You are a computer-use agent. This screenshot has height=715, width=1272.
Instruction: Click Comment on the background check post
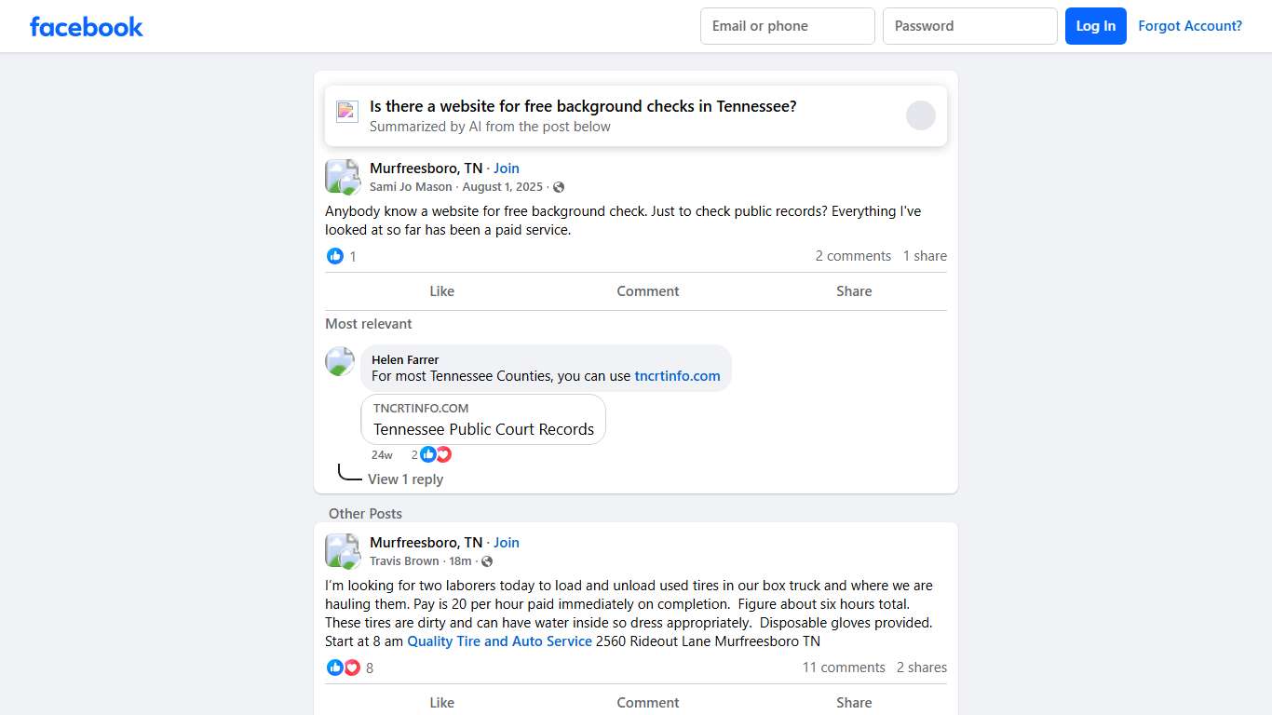[x=647, y=291]
